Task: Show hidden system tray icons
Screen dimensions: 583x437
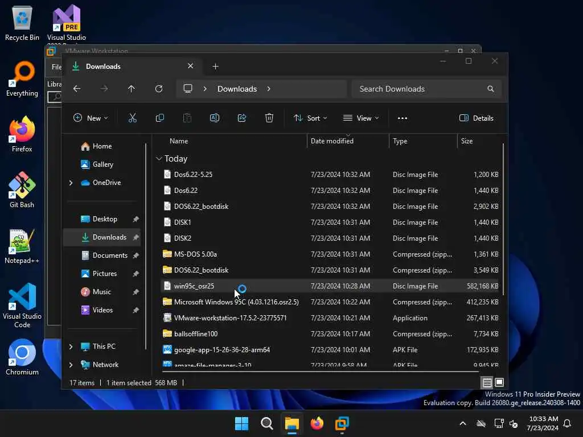Action: 463,423
